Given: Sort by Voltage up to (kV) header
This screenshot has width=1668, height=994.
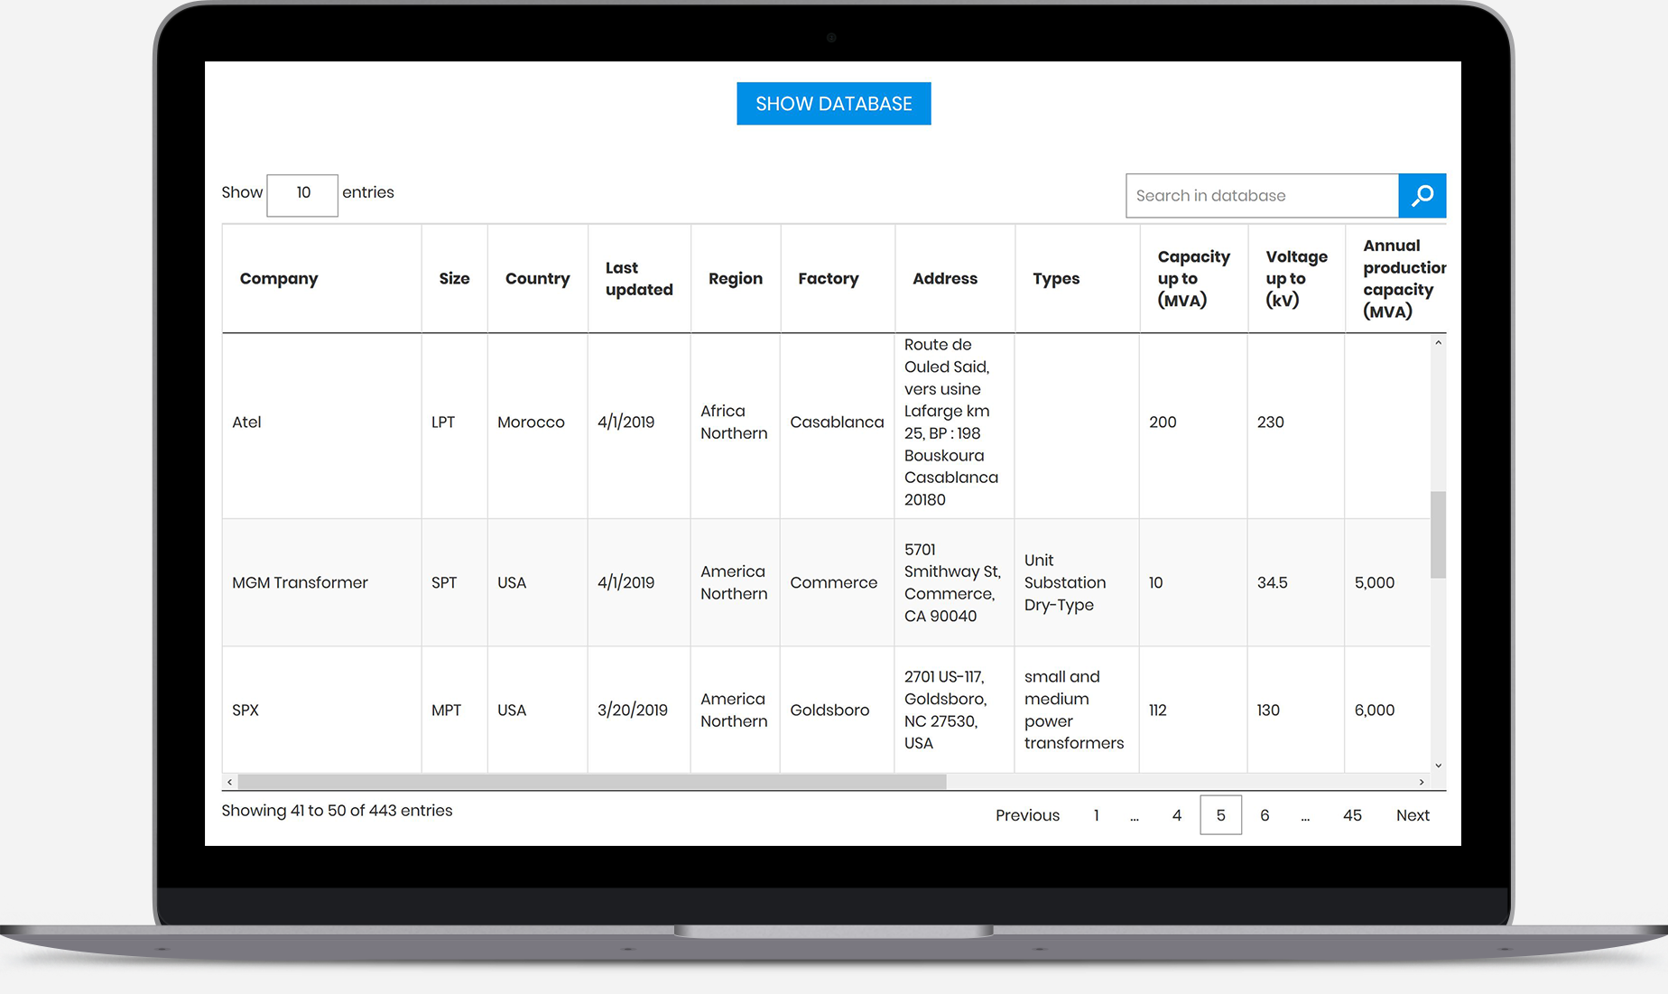Looking at the screenshot, I should 1296,279.
